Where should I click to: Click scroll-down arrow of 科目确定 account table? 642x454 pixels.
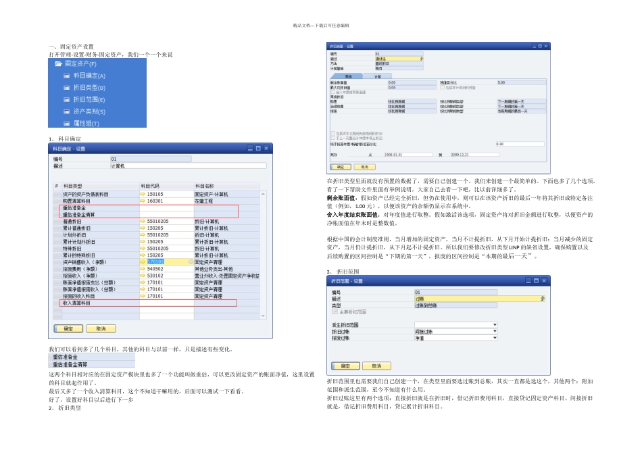click(x=263, y=316)
